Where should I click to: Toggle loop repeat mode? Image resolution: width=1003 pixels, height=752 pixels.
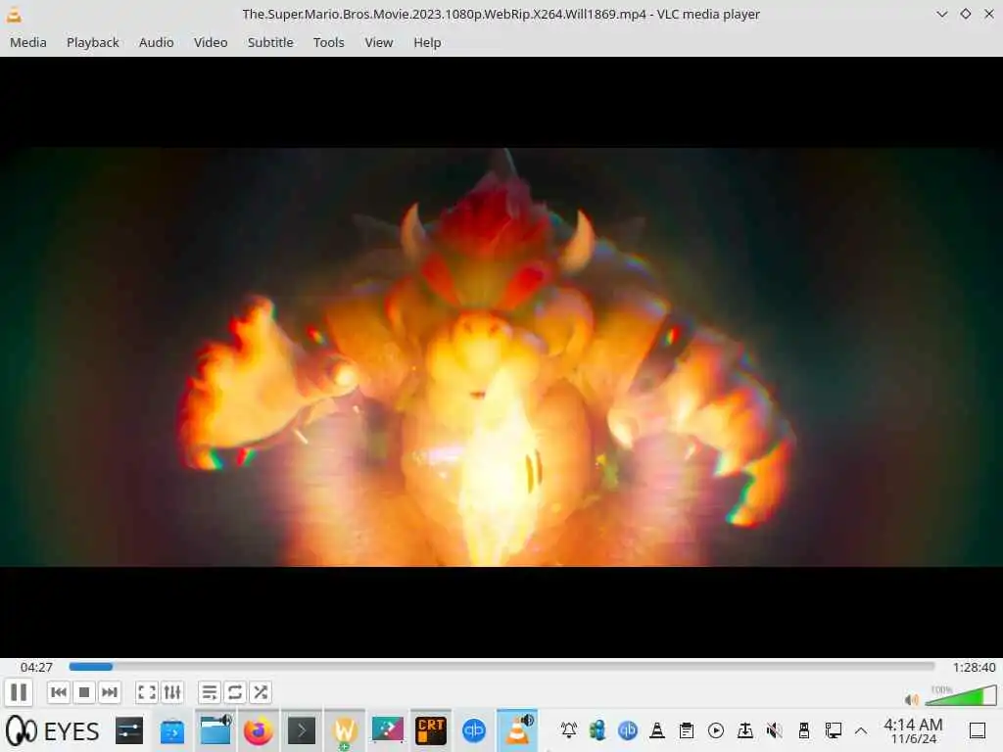coord(235,692)
